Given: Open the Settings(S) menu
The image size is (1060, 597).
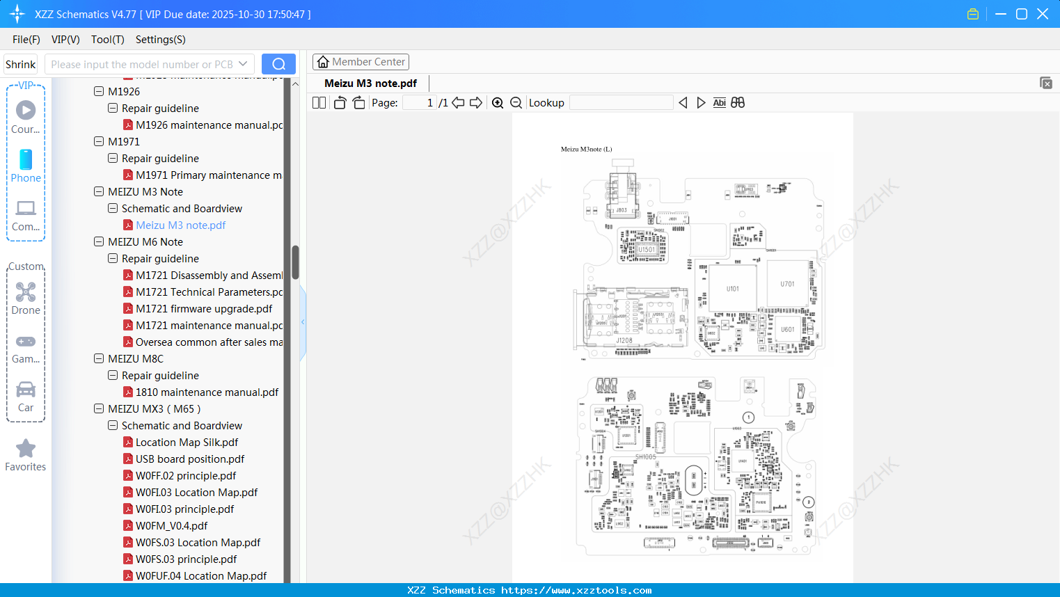Looking at the screenshot, I should (161, 40).
